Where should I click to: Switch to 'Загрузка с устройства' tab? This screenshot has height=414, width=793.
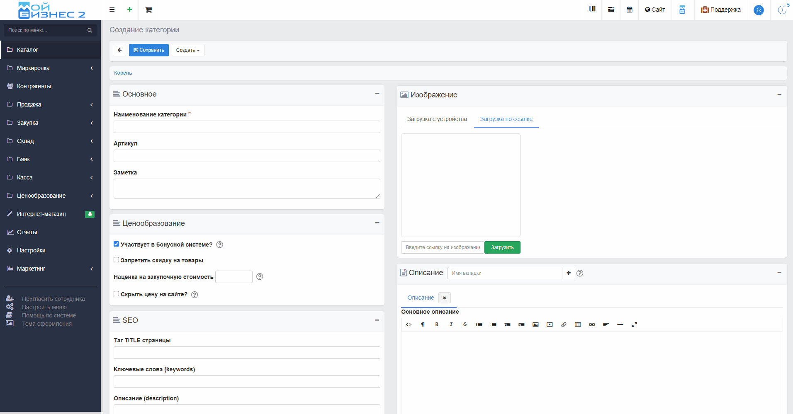point(437,119)
